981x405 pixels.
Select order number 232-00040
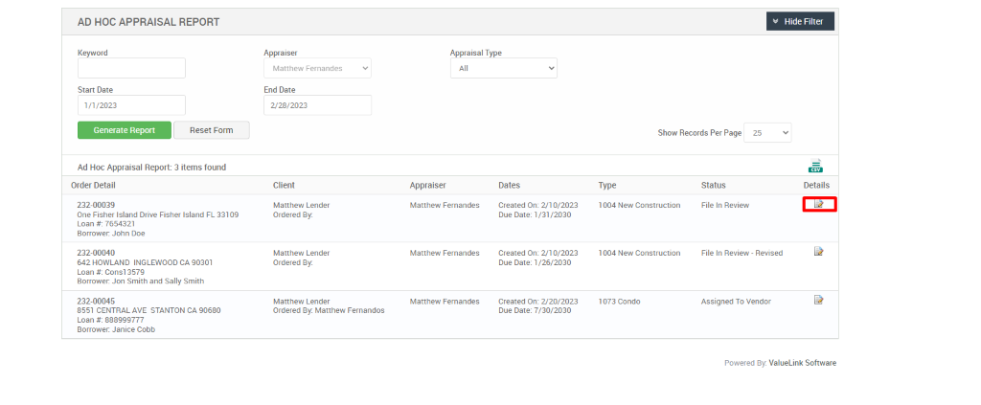point(96,253)
